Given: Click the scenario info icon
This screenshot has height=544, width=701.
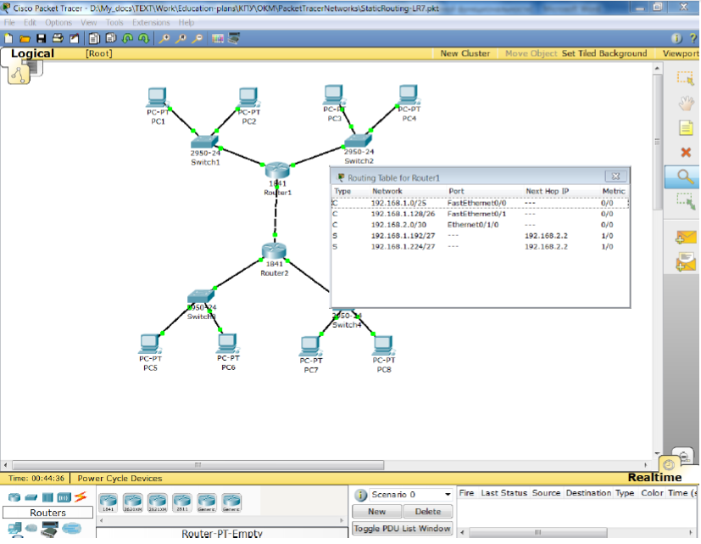Looking at the screenshot, I should tap(360, 495).
